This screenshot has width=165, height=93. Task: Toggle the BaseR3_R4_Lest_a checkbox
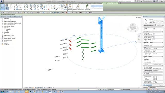point(154,38)
